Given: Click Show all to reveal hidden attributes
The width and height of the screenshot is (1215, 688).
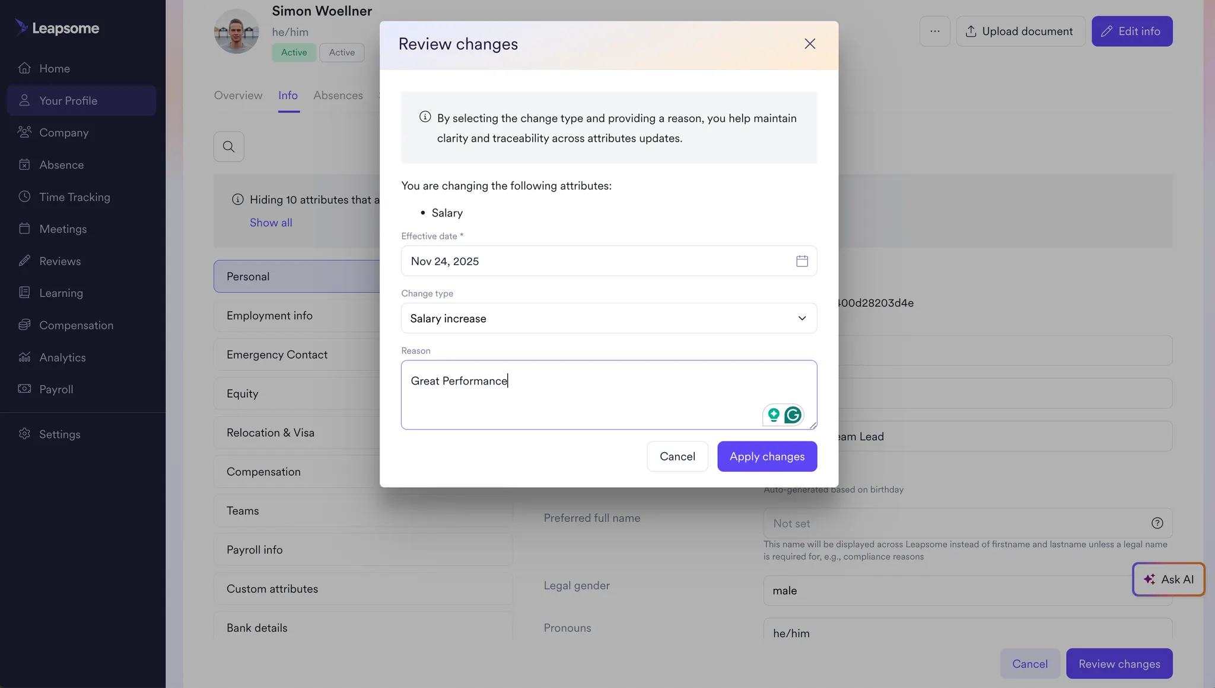Looking at the screenshot, I should [271, 222].
